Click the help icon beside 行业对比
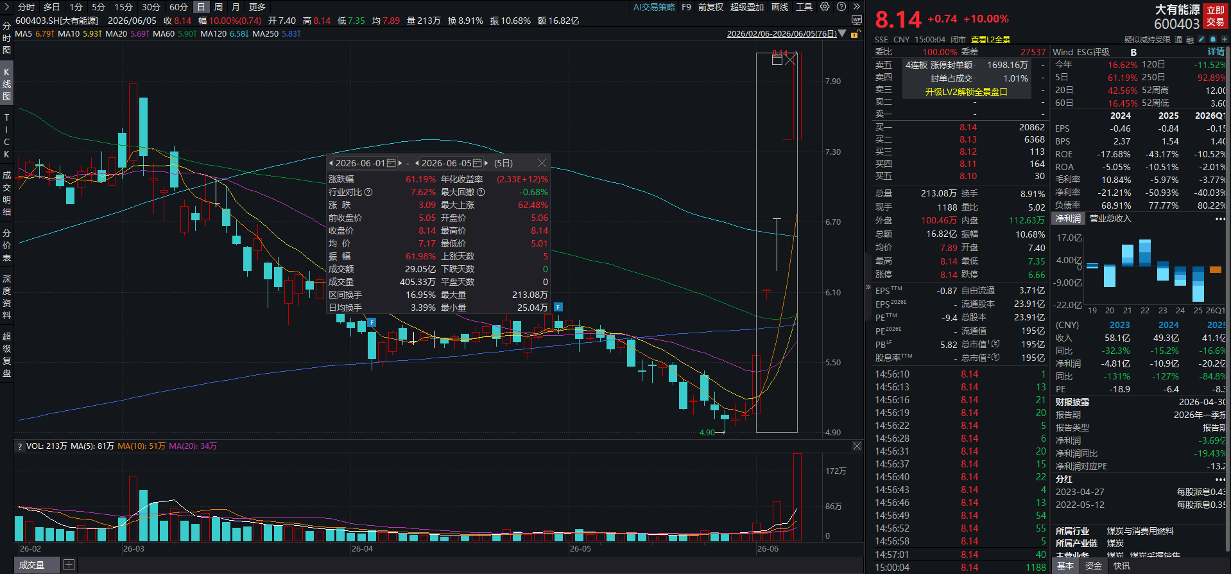The image size is (1231, 574). coord(368,192)
